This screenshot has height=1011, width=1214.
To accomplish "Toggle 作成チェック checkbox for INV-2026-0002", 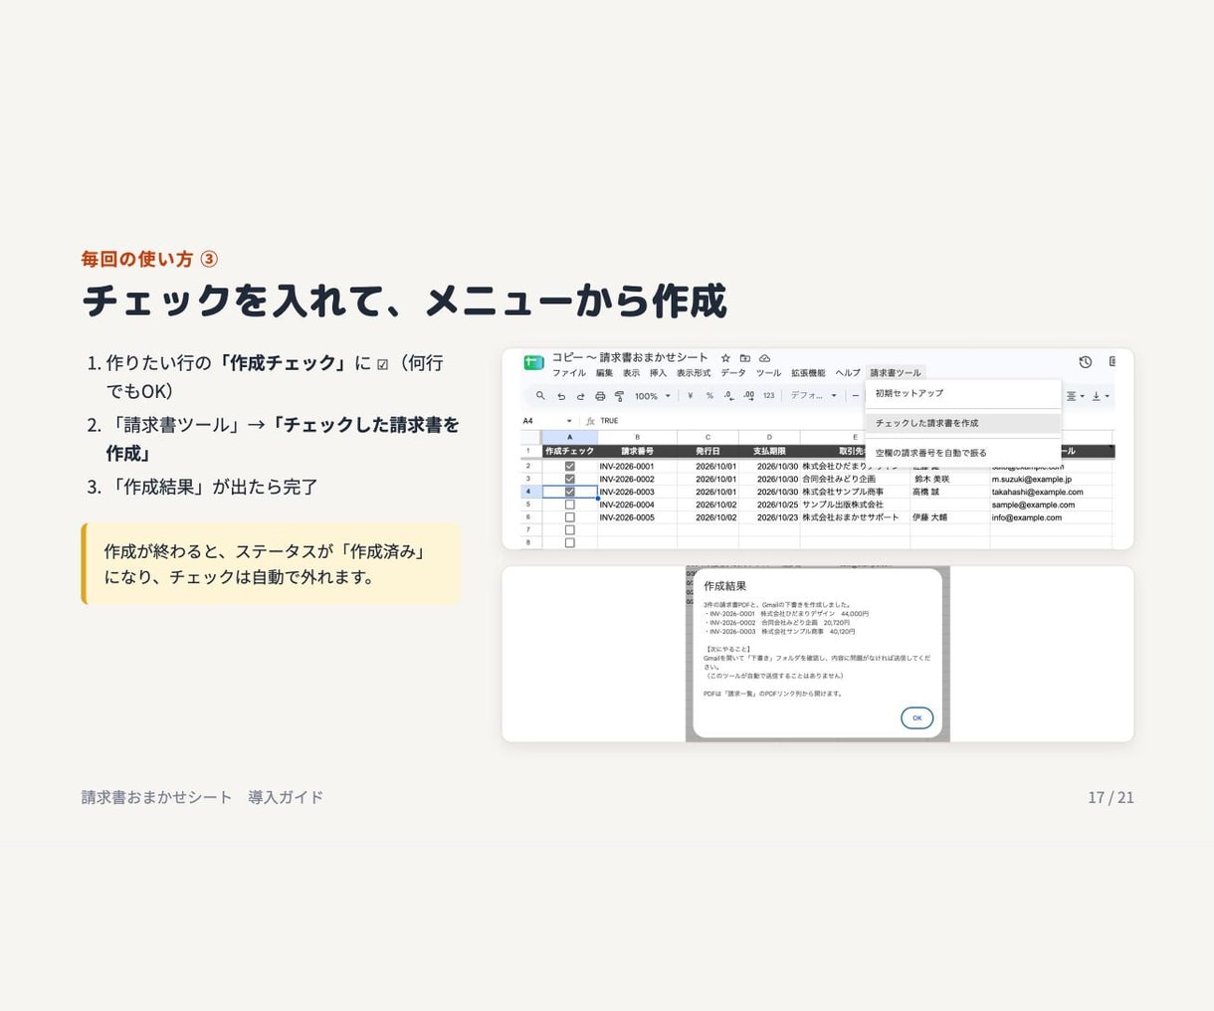I will tap(569, 479).
